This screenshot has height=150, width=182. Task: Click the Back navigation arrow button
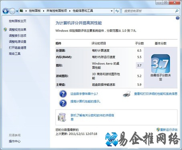click(x=6, y=11)
